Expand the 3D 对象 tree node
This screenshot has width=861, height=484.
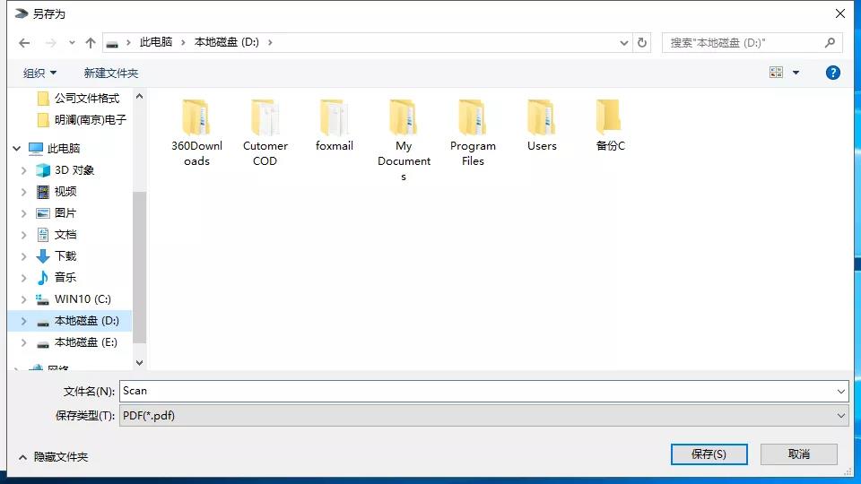[x=24, y=170]
